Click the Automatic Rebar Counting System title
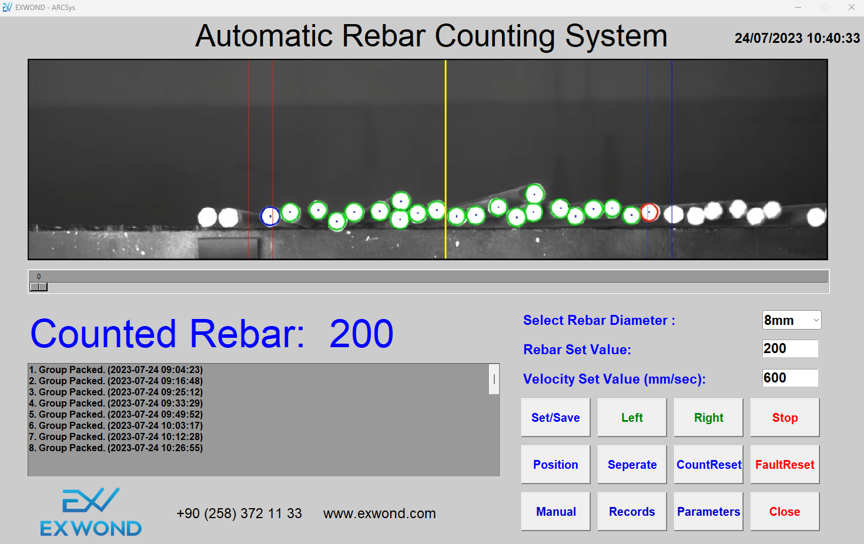Image resolution: width=864 pixels, height=544 pixels. (431, 36)
